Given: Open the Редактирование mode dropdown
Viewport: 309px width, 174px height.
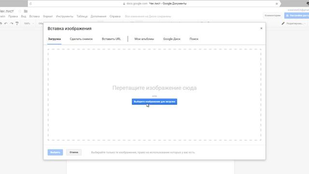Looking at the screenshot, I should pyautogui.click(x=296, y=24).
